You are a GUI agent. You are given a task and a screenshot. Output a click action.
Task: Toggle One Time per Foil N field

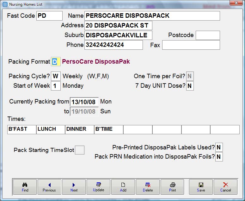(x=190, y=76)
